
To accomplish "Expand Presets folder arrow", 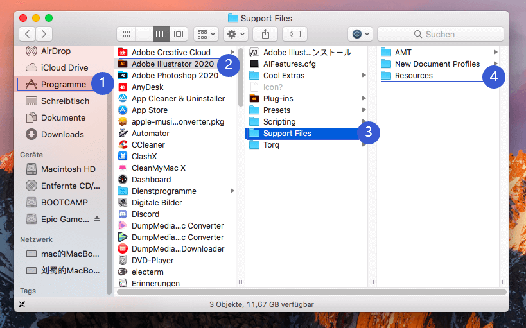I will [x=364, y=110].
